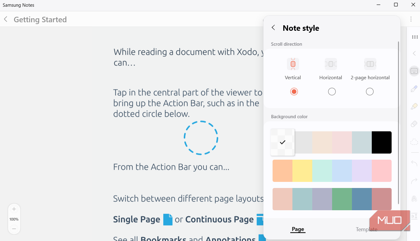420x241 pixels.
Task: Select the Vertical scroll radio button
Action: pyautogui.click(x=294, y=92)
